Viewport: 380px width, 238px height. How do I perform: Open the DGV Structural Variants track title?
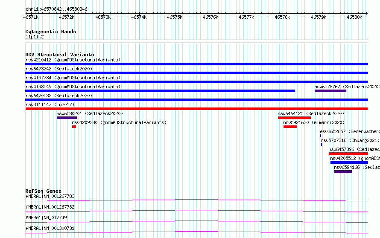[x=60, y=55]
